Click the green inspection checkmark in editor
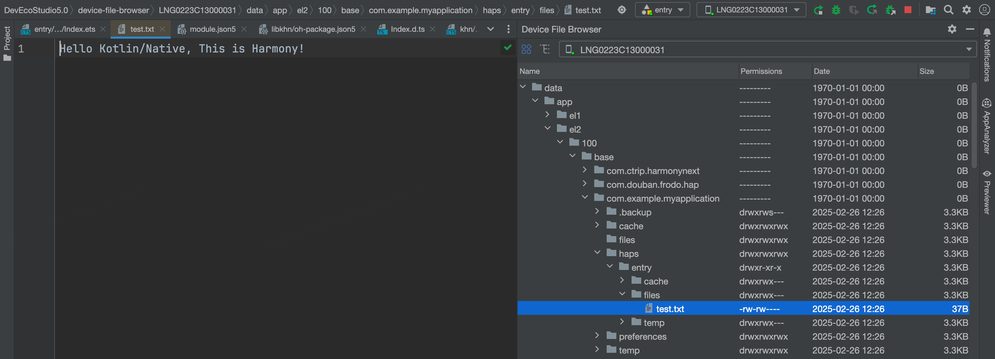This screenshot has width=995, height=359. coord(508,48)
